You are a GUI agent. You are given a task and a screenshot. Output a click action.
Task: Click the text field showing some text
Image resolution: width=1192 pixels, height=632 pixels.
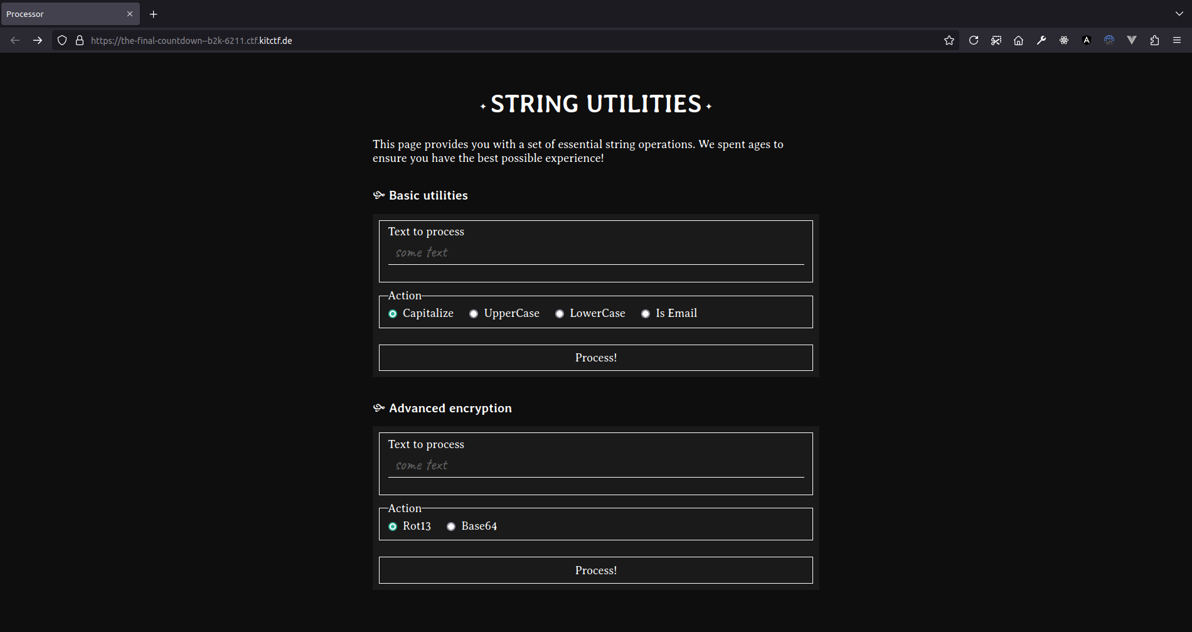pyautogui.click(x=595, y=252)
